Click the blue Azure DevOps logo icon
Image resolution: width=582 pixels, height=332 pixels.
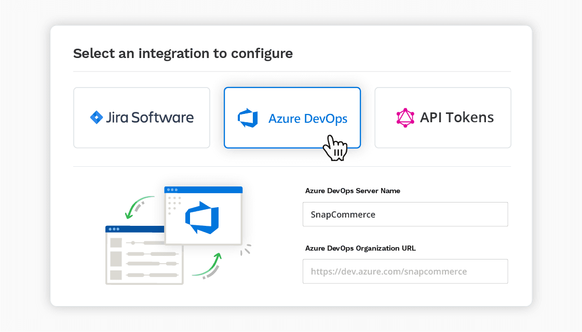click(x=248, y=118)
